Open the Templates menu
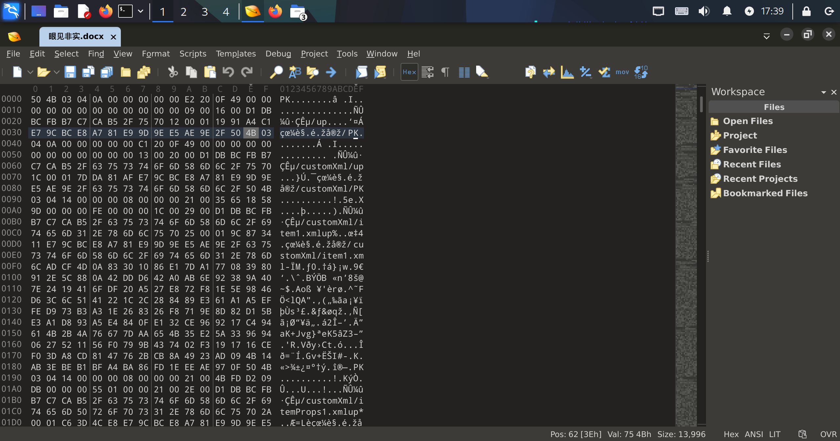This screenshot has width=840, height=441. tap(235, 53)
